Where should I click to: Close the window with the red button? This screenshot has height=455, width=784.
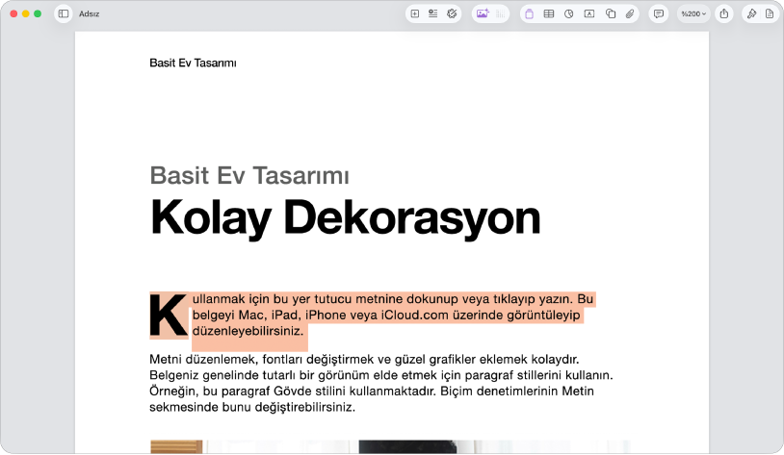pyautogui.click(x=13, y=14)
